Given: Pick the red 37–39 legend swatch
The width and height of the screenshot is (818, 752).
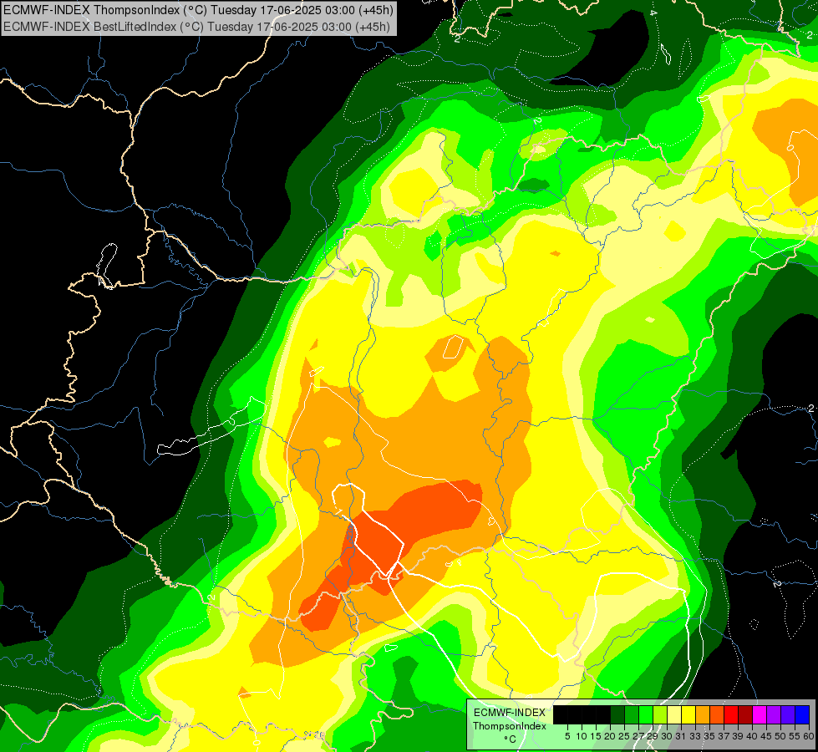Looking at the screenshot, I should click(x=731, y=714).
